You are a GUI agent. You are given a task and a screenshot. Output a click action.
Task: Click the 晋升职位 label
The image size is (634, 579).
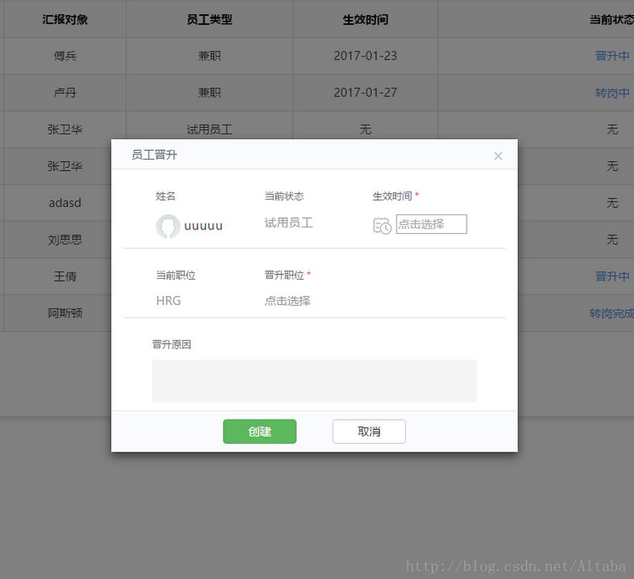tap(284, 275)
